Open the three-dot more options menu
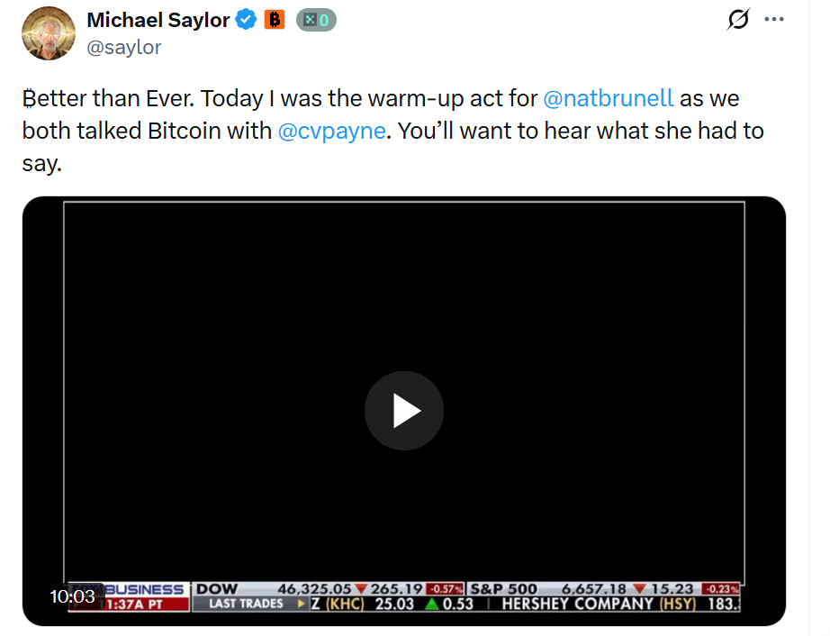The image size is (830, 636). [774, 20]
